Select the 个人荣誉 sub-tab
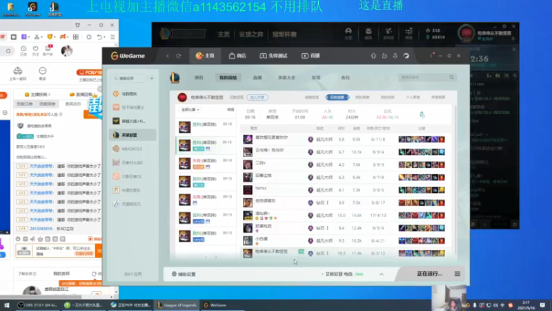Image resolution: width=552 pixels, height=311 pixels. click(x=413, y=97)
